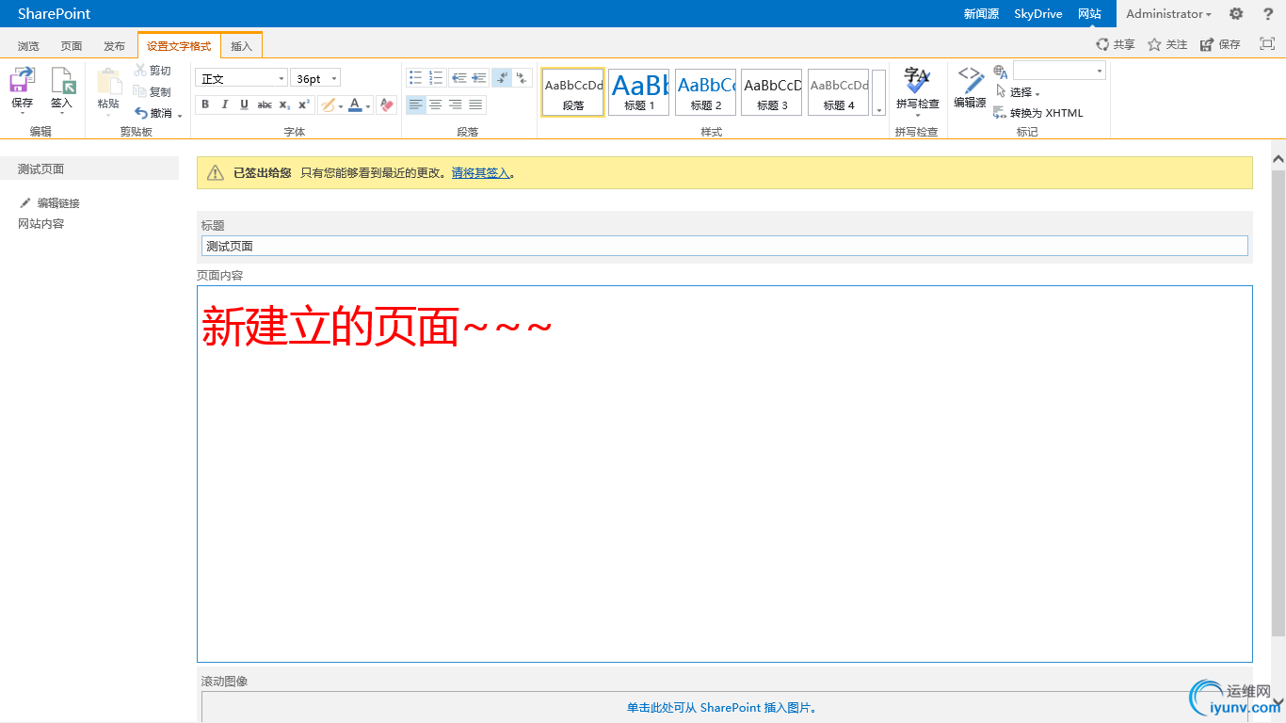Insert a numbered list
1286x723 pixels.
click(435, 77)
